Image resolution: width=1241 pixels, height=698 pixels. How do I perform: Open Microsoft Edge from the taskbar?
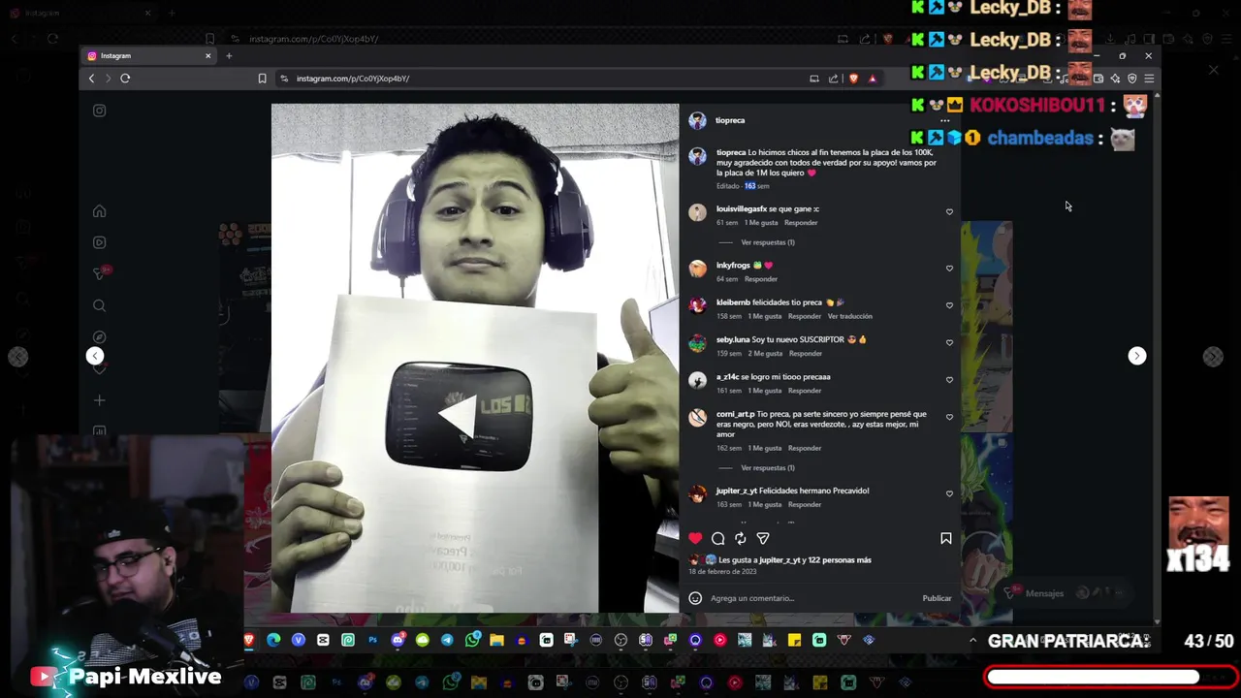273,640
